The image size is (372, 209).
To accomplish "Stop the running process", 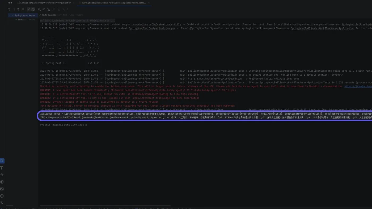I will [x=23, y=9].
